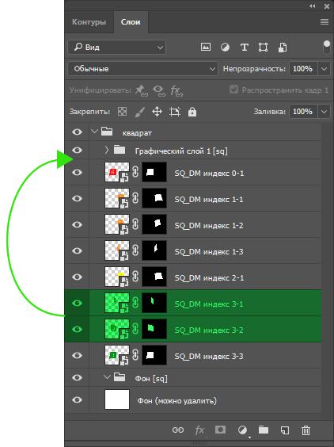Hide layer SQ_DM индекс 0-1
334x447 pixels.
[x=77, y=173]
